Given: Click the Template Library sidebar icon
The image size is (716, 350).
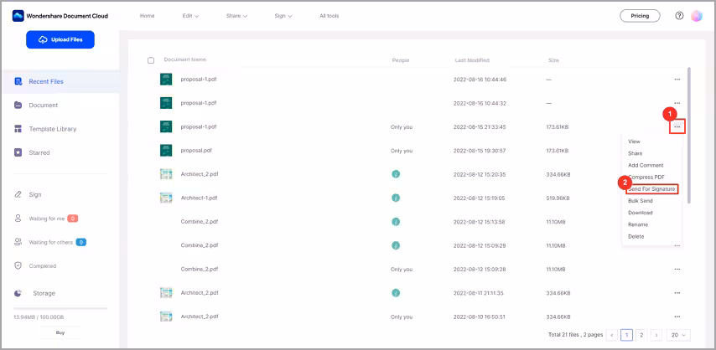Looking at the screenshot, I should tap(18, 129).
